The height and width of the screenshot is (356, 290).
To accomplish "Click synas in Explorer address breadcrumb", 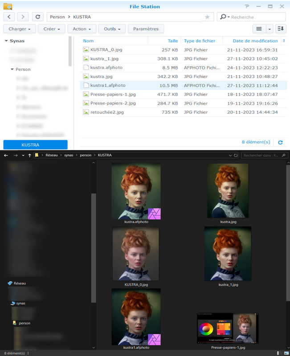I will click(69, 155).
